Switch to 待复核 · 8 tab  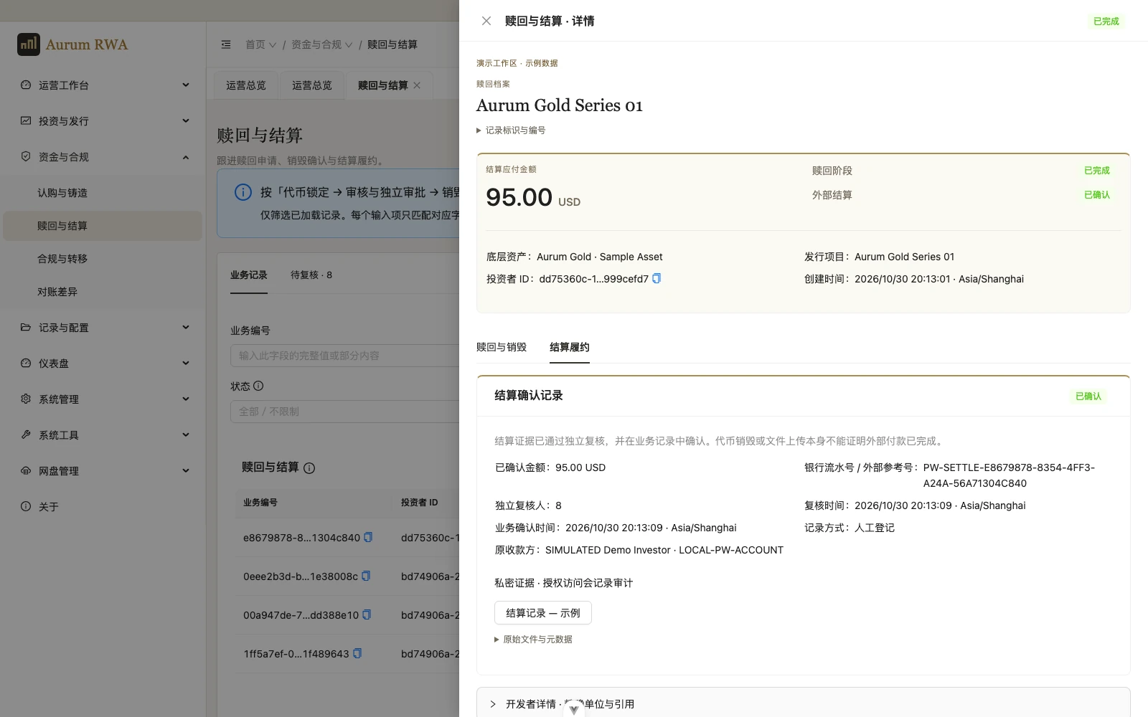point(311,275)
